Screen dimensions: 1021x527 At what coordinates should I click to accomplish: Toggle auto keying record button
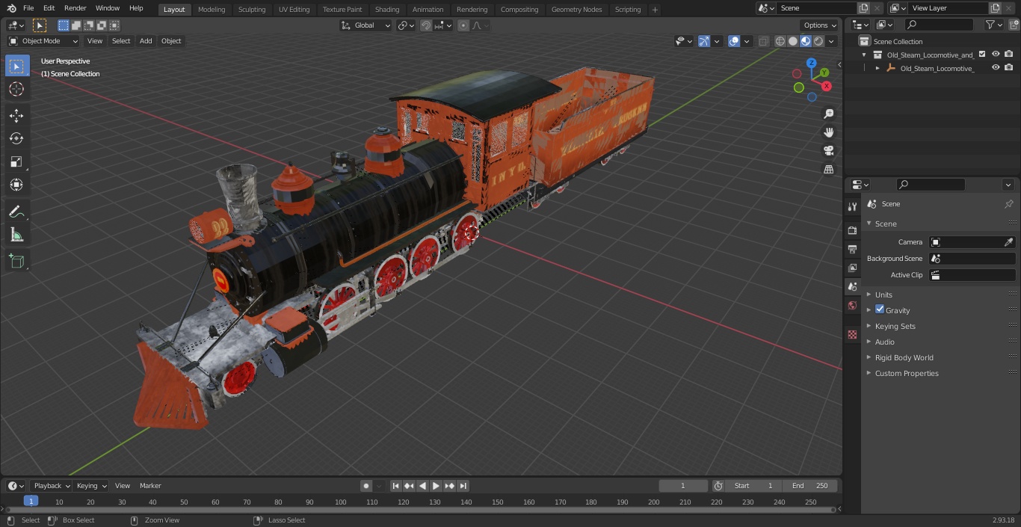[x=366, y=486]
